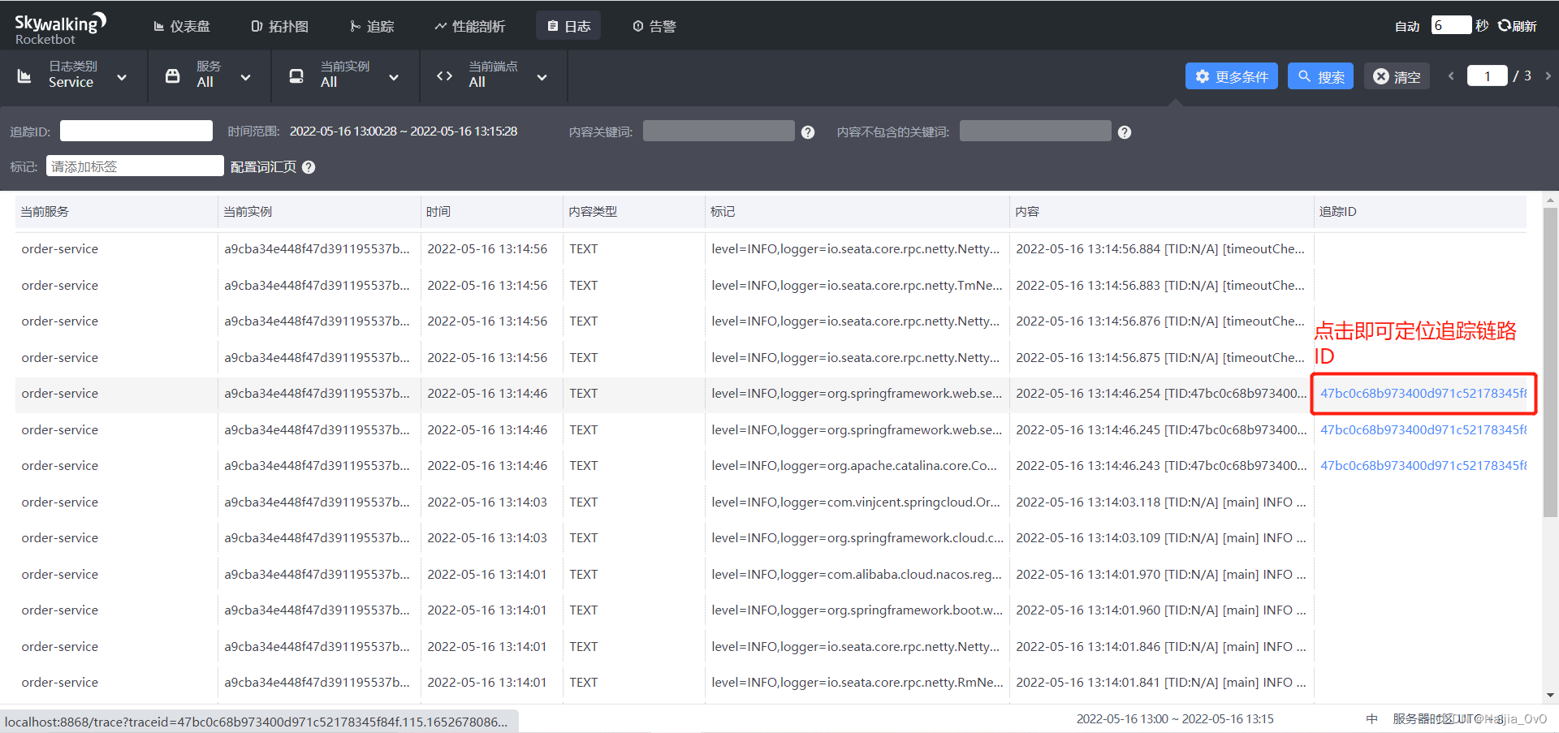Viewport: 1559px width, 733px height.
Task: Click tag logger=com.vinjcent.springcloud.Or...
Action: point(856,502)
